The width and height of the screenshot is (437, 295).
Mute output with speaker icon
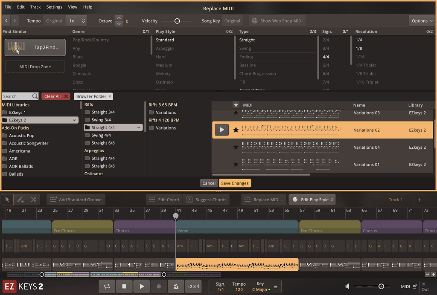(347, 286)
